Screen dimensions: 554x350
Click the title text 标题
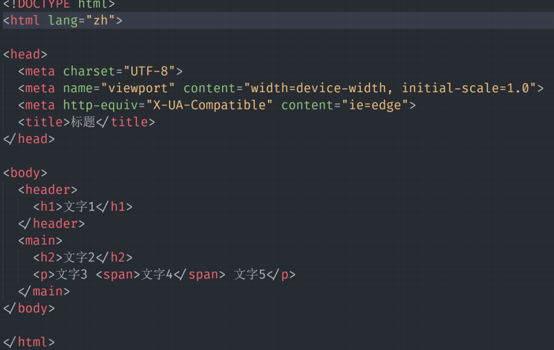[83, 122]
